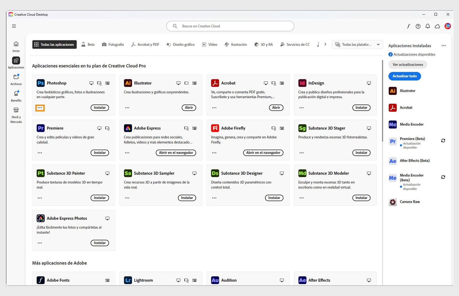459x296 pixels.
Task: Switch to the Diseño gráfico tab
Action: click(x=180, y=44)
